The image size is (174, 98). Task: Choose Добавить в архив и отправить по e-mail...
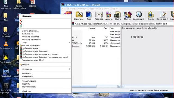[45, 54]
